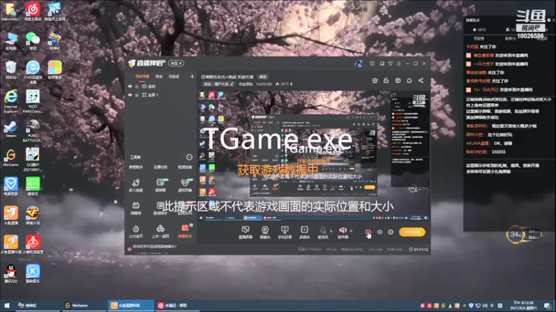Open the danmaku show tool

(x=136, y=209)
